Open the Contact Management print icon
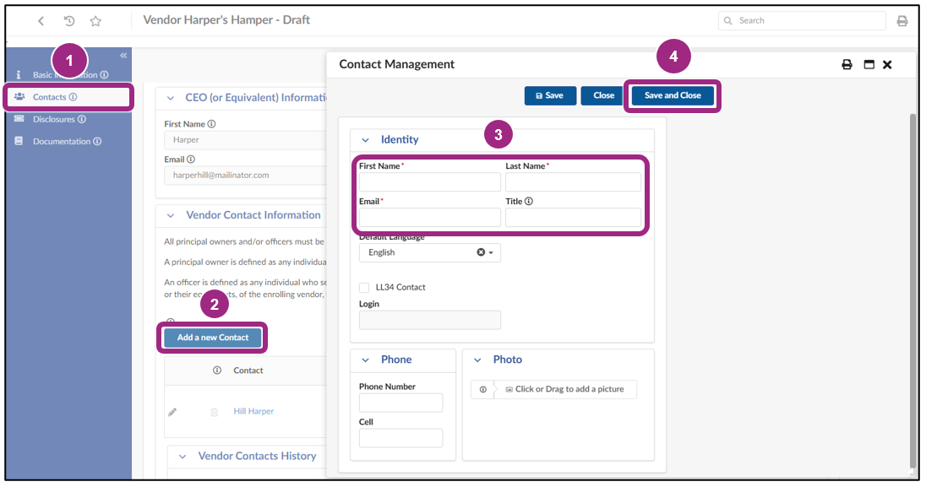Image resolution: width=926 pixels, height=487 pixels. pyautogui.click(x=847, y=64)
